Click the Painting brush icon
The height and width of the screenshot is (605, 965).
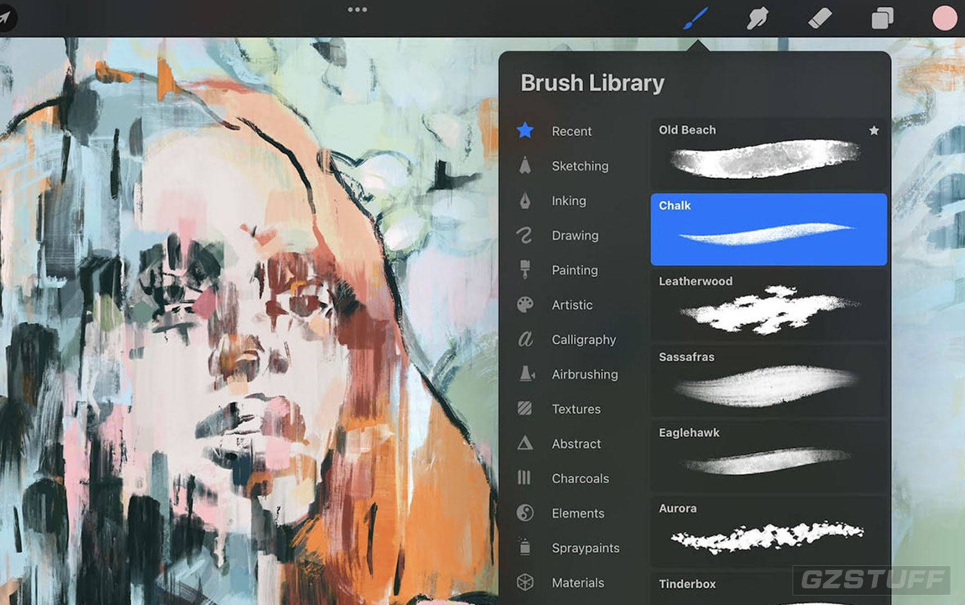[x=525, y=270]
